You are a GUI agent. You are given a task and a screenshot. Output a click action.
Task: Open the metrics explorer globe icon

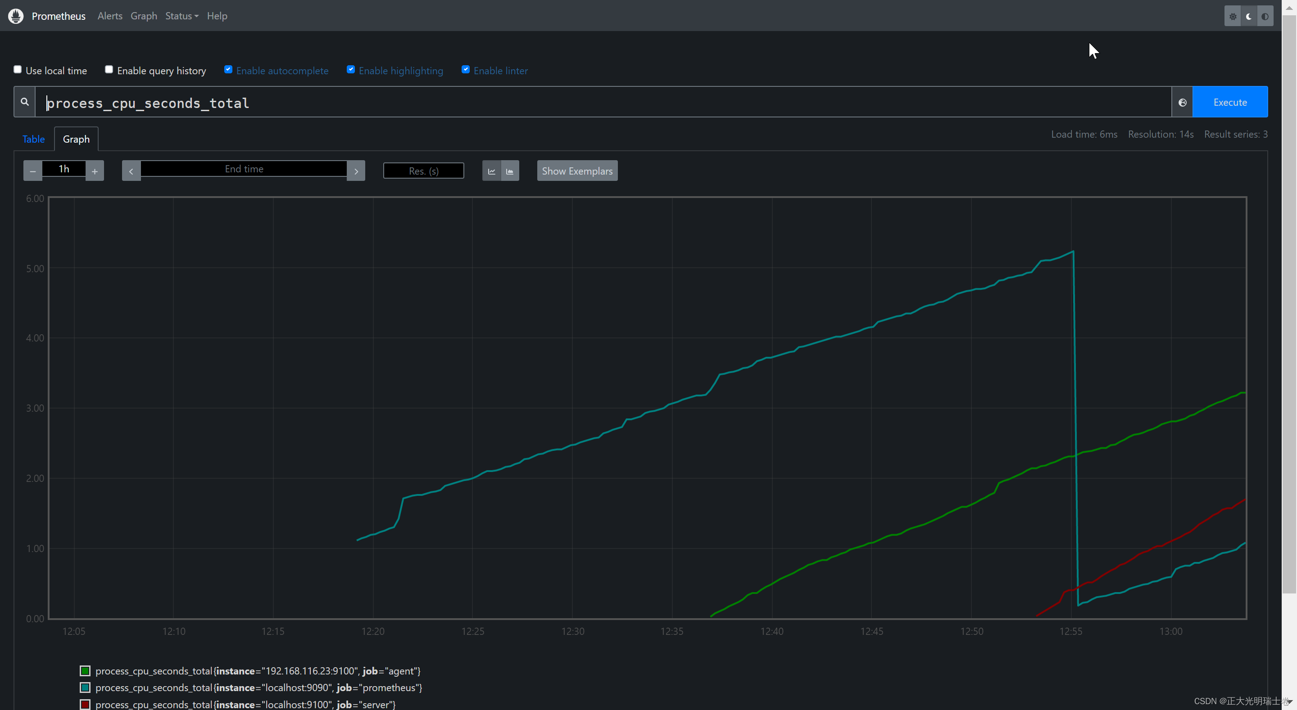point(1182,102)
